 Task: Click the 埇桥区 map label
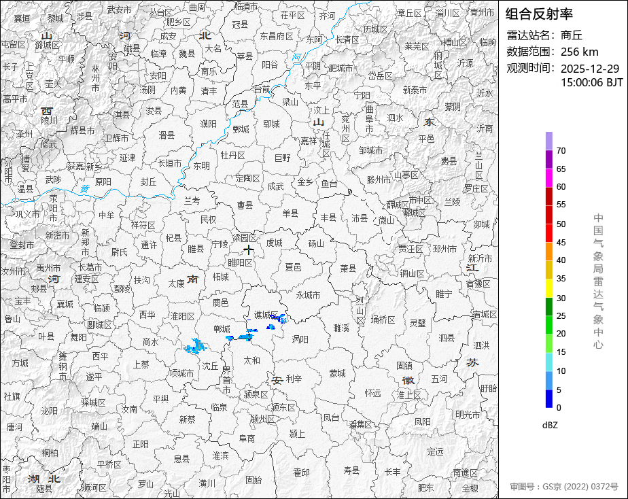coord(383,320)
